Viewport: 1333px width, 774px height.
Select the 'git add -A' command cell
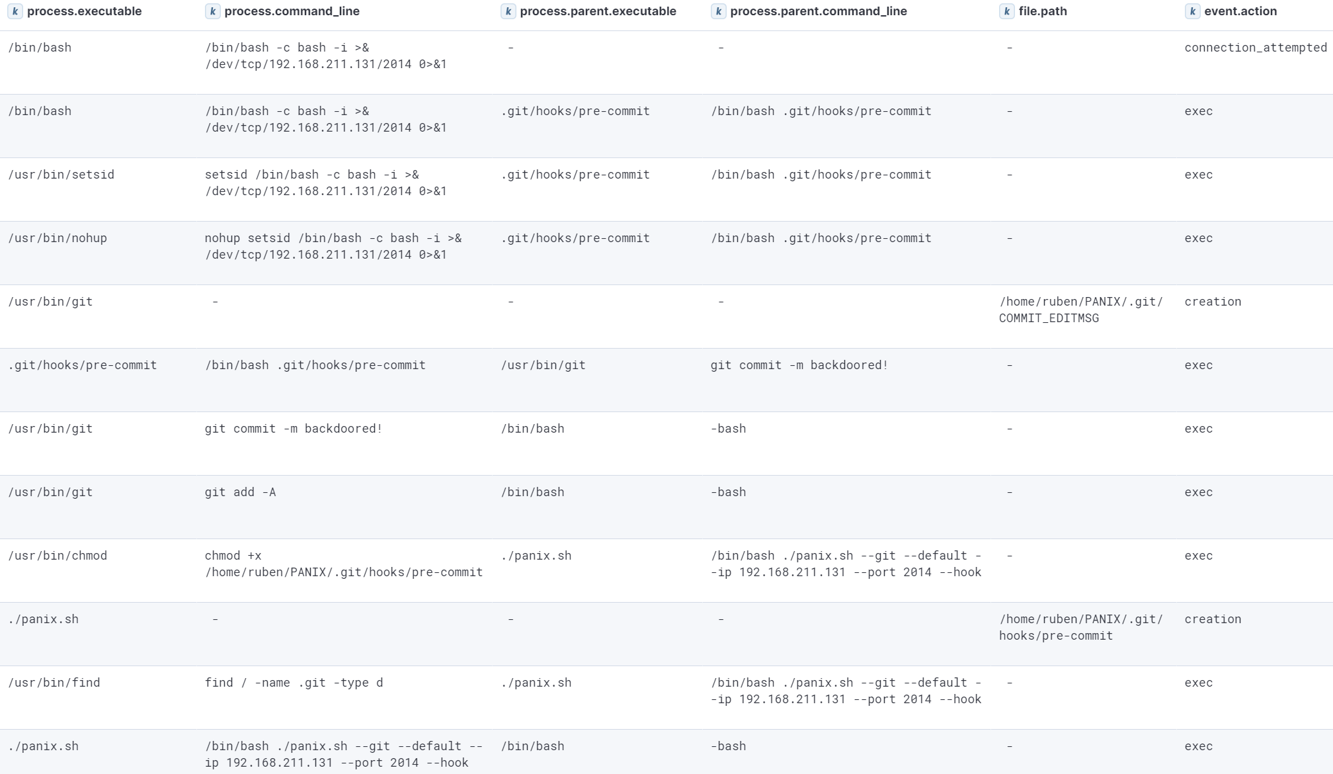tap(240, 492)
